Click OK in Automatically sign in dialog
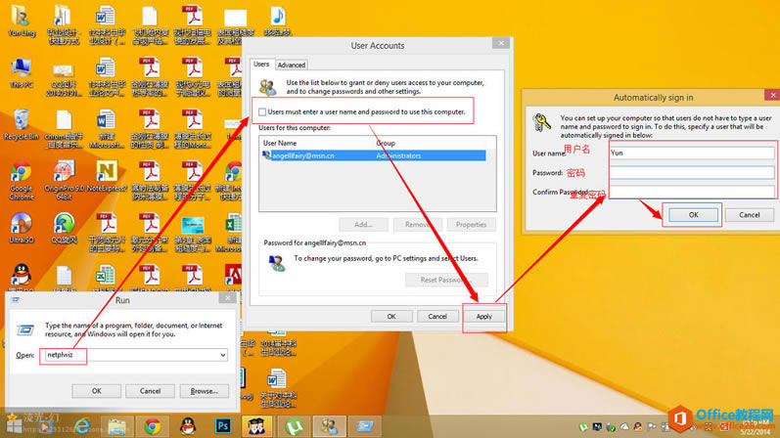780x438 pixels. [x=694, y=215]
